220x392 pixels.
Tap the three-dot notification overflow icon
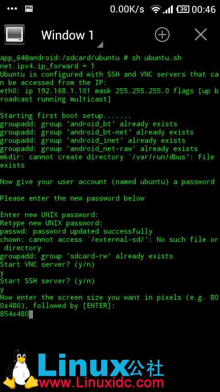pos(12,9)
